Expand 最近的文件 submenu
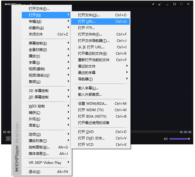Screen dimensions: 195x177 tap(100, 66)
